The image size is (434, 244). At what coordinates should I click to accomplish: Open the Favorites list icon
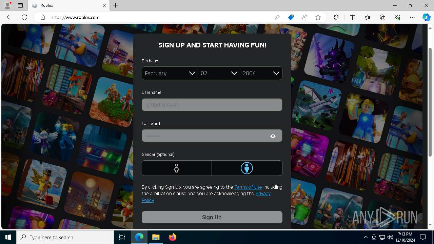[368, 17]
